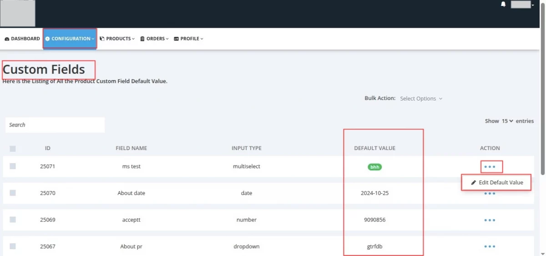
Task: Tick the select-all header checkbox
Action: 13,149
